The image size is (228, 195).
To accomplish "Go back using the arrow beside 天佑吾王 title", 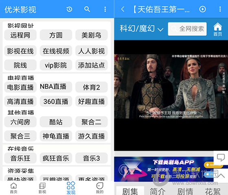I will click(123, 9).
